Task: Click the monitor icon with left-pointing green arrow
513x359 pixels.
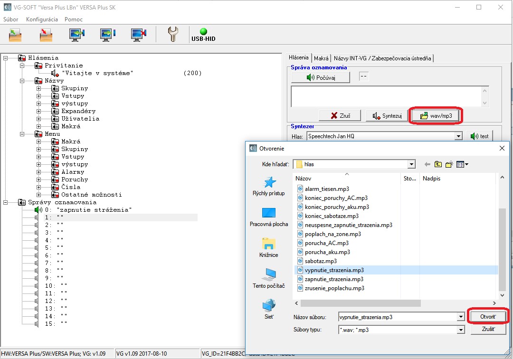Action: tap(76, 35)
